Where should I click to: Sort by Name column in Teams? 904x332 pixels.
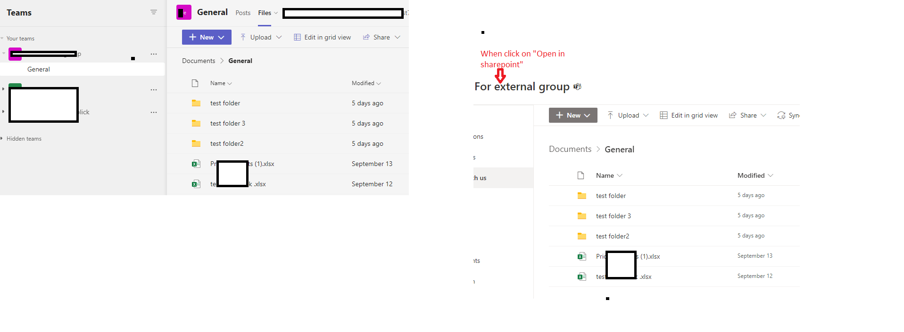(221, 83)
